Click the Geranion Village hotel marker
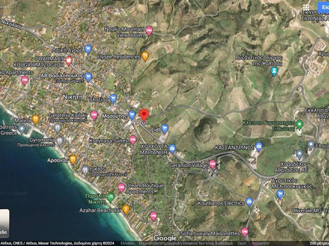 click(x=212, y=165)
